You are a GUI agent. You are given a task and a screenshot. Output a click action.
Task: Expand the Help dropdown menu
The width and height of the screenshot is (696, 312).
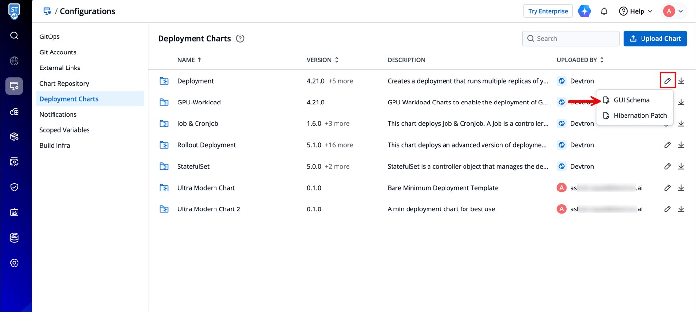pos(636,11)
